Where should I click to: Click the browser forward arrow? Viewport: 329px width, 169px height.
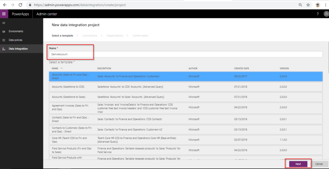coord(13,5)
